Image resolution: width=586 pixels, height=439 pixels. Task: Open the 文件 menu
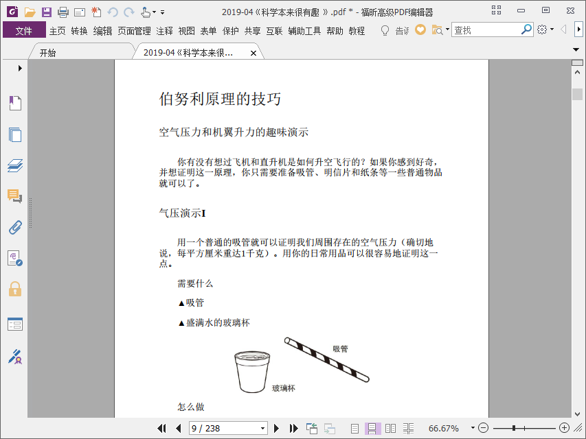(24, 30)
